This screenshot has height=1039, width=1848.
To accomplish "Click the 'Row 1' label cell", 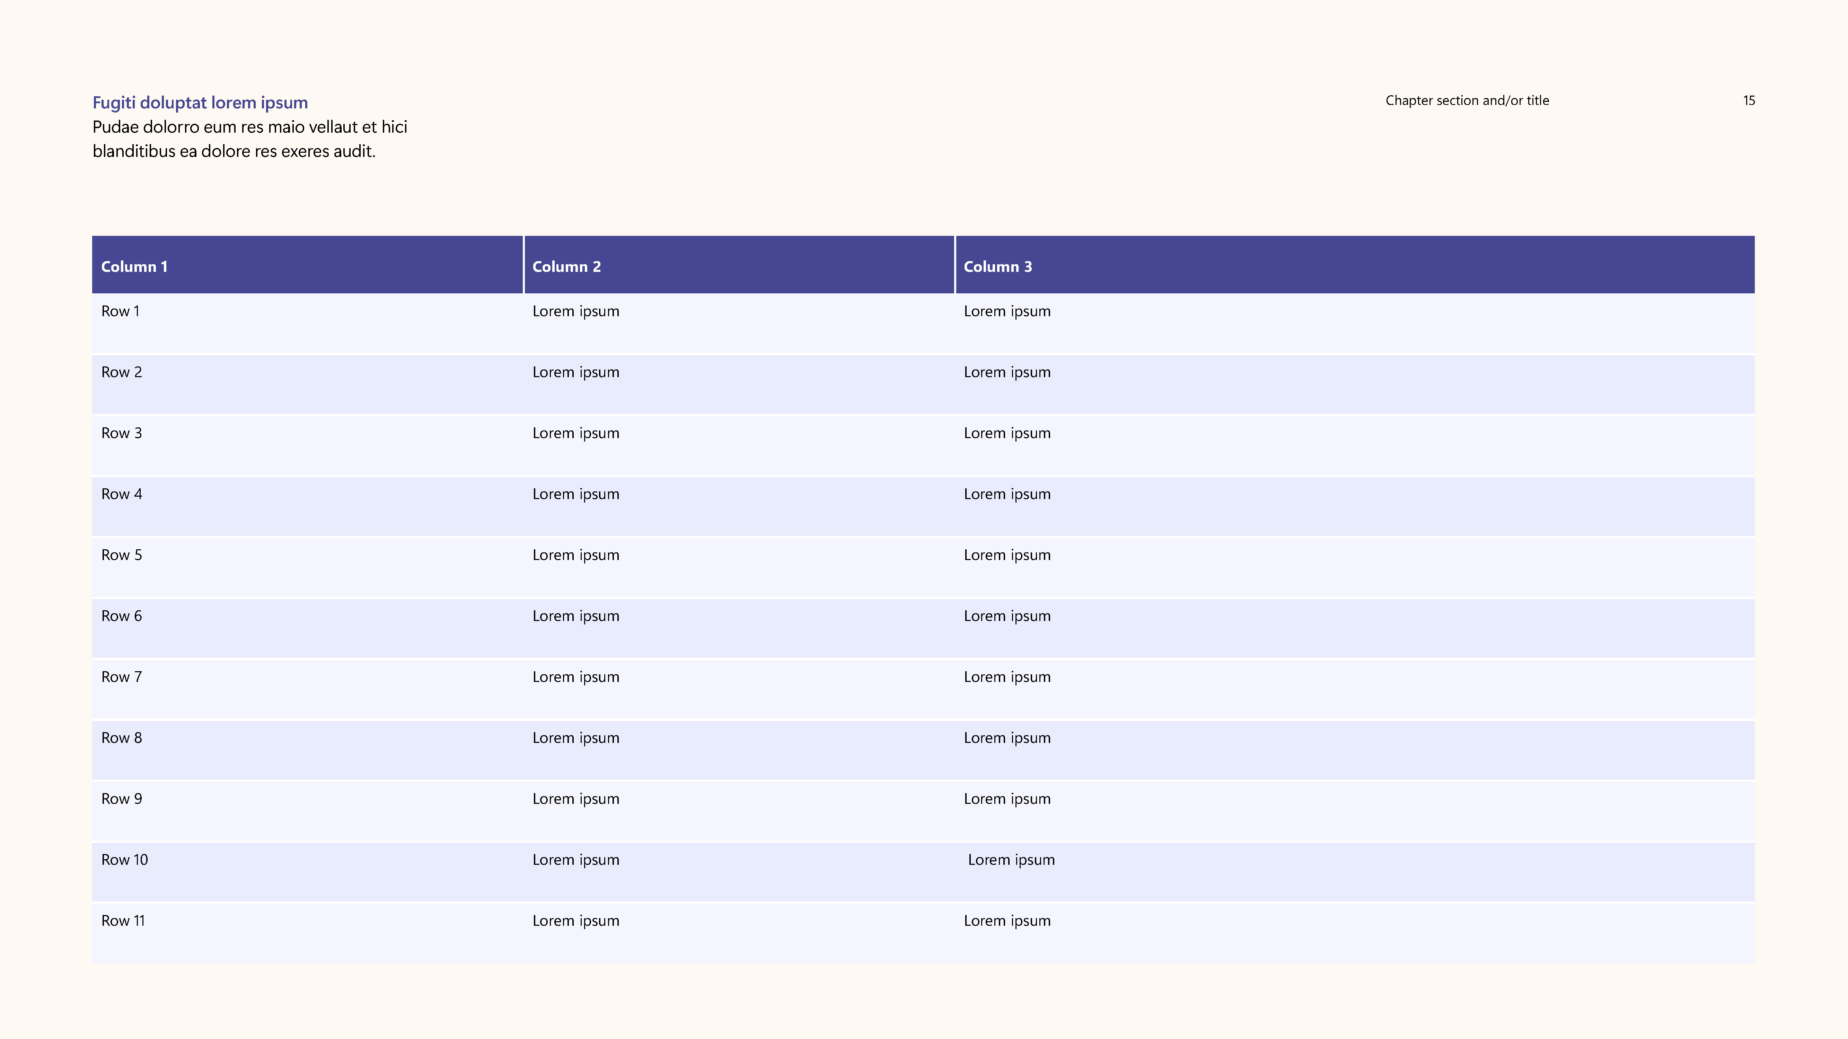I will (307, 324).
